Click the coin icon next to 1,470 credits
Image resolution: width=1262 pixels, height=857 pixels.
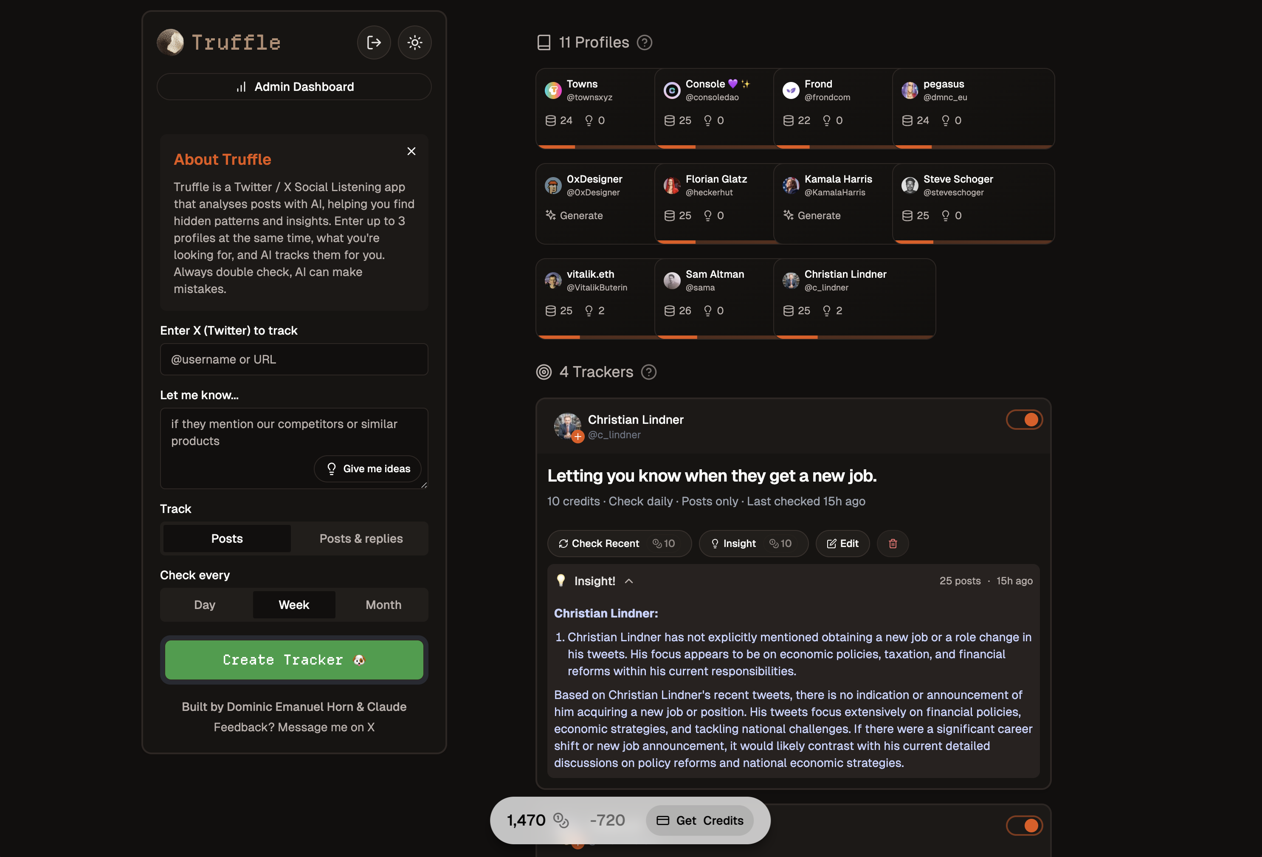point(561,820)
